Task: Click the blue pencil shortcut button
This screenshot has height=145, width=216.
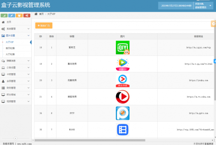Action: [12, 15]
